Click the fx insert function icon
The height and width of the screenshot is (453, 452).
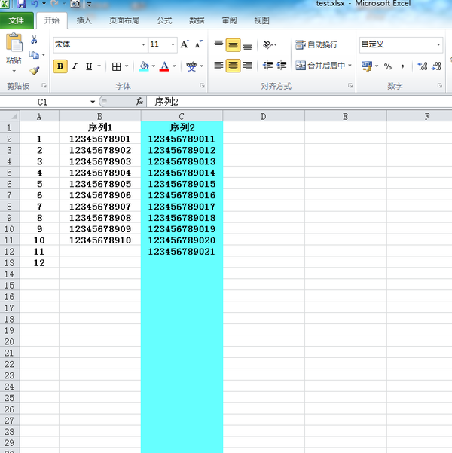tap(139, 102)
